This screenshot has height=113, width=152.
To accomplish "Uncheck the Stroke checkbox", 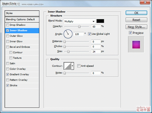I will (8, 85).
